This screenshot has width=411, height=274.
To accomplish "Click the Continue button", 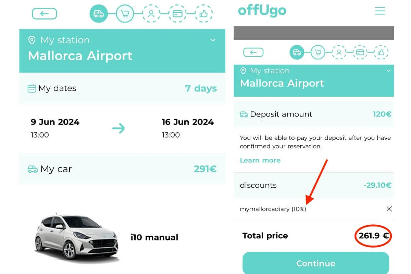I will [x=316, y=263].
